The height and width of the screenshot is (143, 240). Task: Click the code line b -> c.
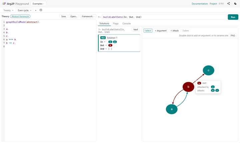click(x=11, y=43)
